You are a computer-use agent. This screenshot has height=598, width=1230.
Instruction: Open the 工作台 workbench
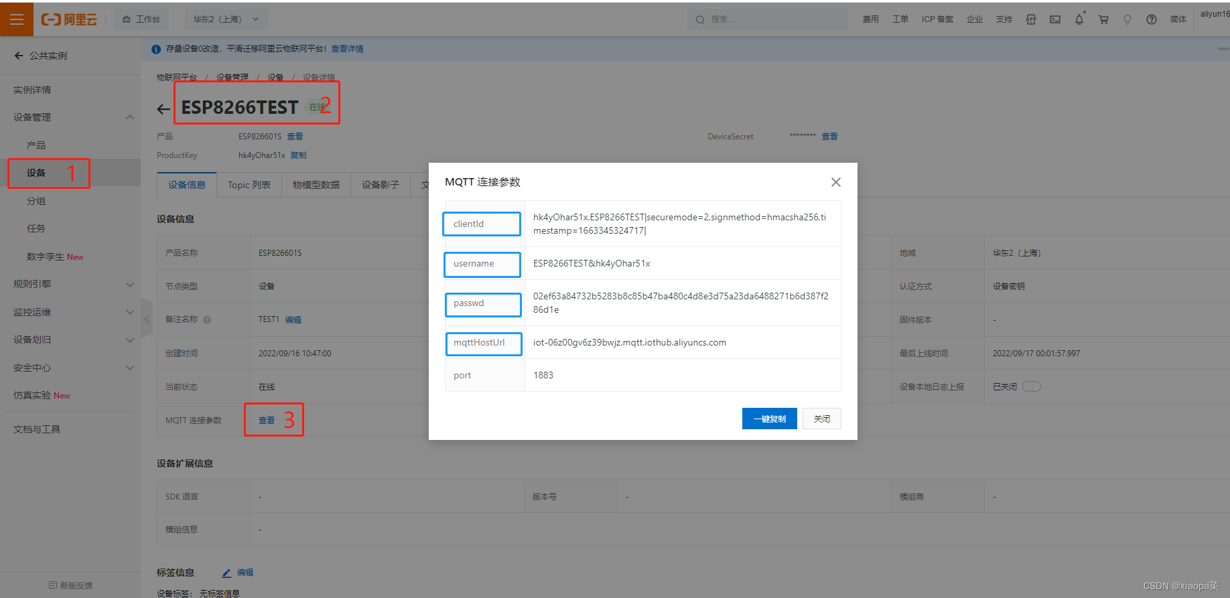click(141, 19)
